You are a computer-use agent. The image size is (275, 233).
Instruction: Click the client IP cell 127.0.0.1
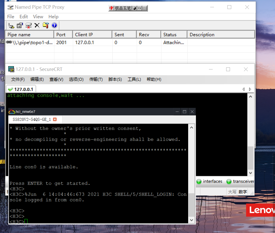[85, 42]
